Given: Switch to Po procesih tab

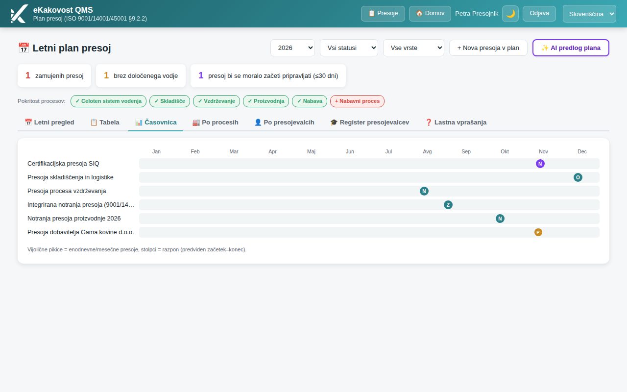Looking at the screenshot, I should (216, 122).
